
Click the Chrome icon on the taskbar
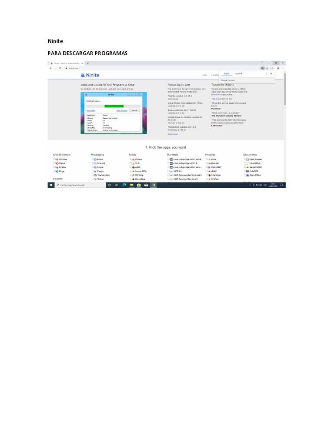[154, 185]
